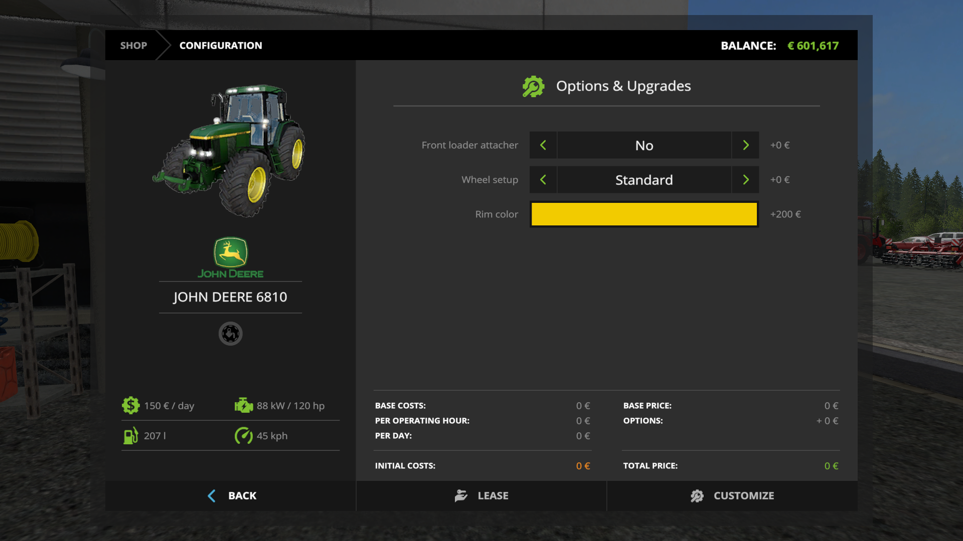Click the daily upkeep dollar icon
This screenshot has height=541, width=963.
click(x=130, y=405)
